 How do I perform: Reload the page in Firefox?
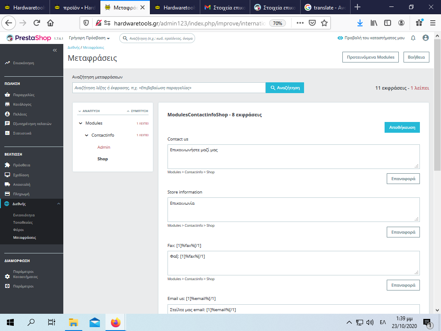[x=37, y=23]
